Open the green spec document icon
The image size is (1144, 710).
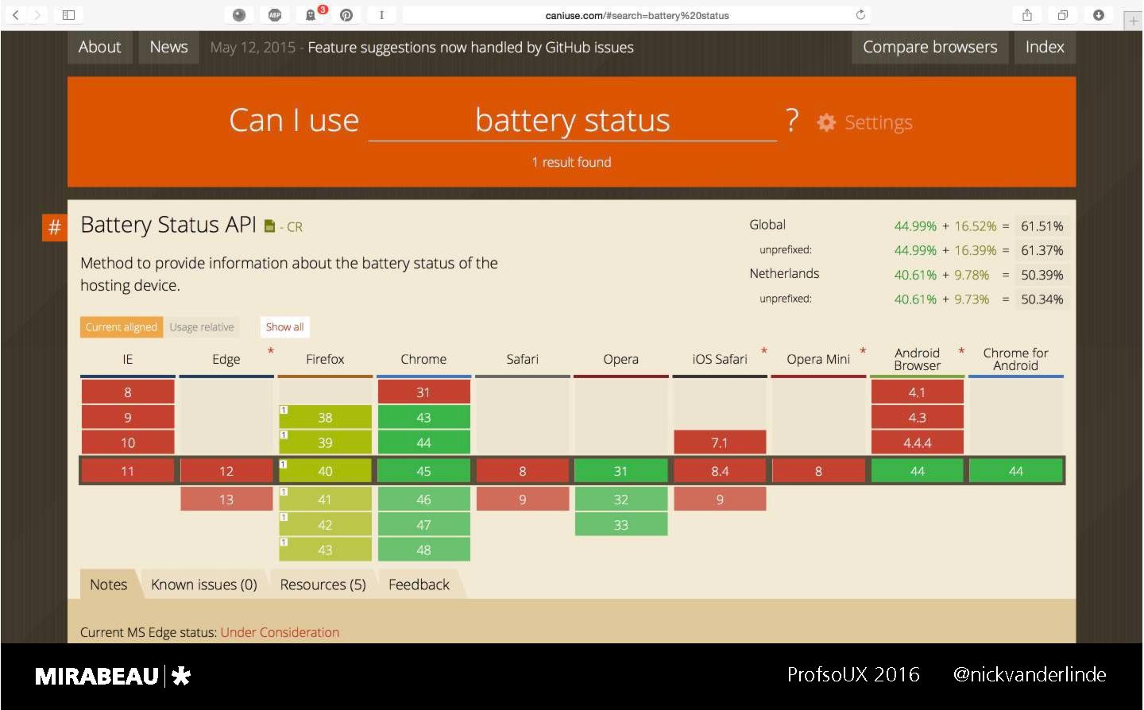tap(269, 226)
